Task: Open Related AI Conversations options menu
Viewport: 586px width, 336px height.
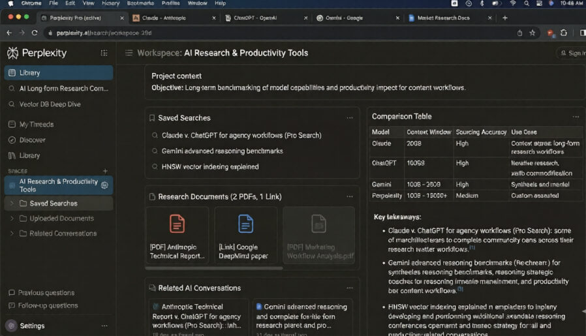Action: tap(349, 288)
